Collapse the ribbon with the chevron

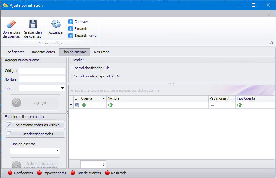(271, 43)
